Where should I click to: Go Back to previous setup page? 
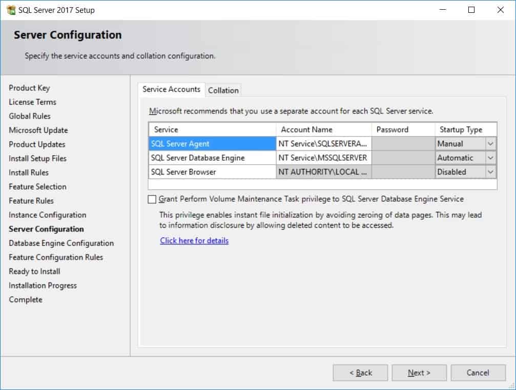pyautogui.click(x=360, y=373)
